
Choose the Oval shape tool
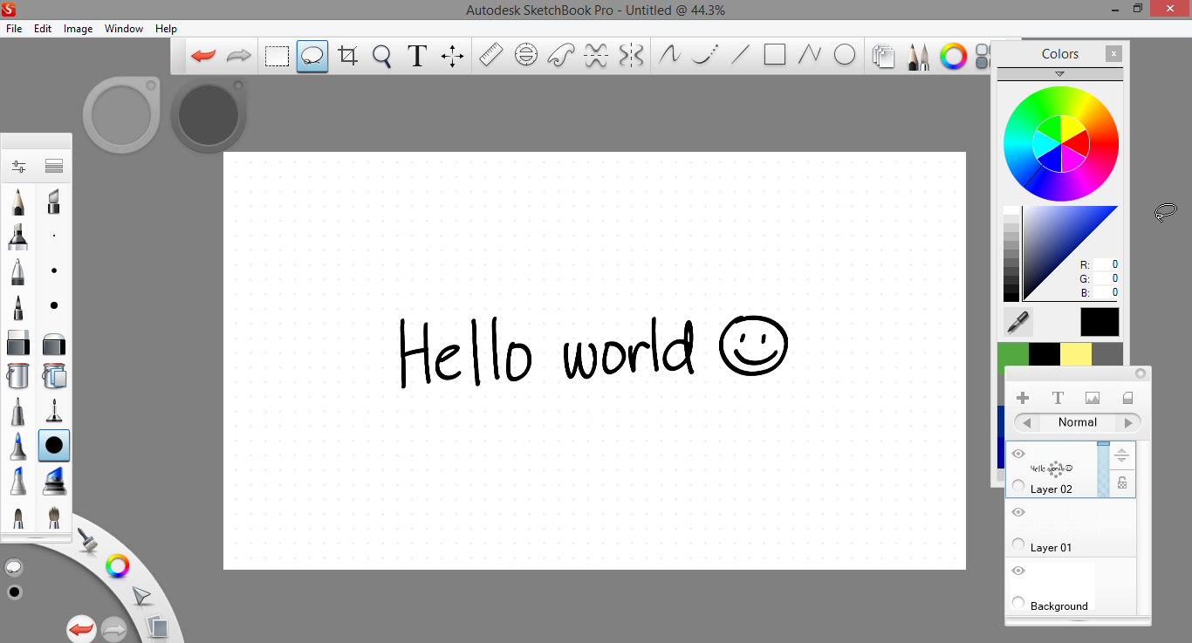click(844, 56)
